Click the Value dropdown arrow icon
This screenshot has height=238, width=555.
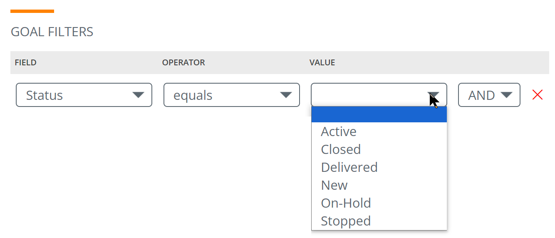(x=433, y=95)
